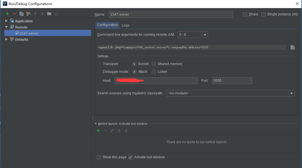Select Attach debugger mode

pyautogui.click(x=135, y=72)
